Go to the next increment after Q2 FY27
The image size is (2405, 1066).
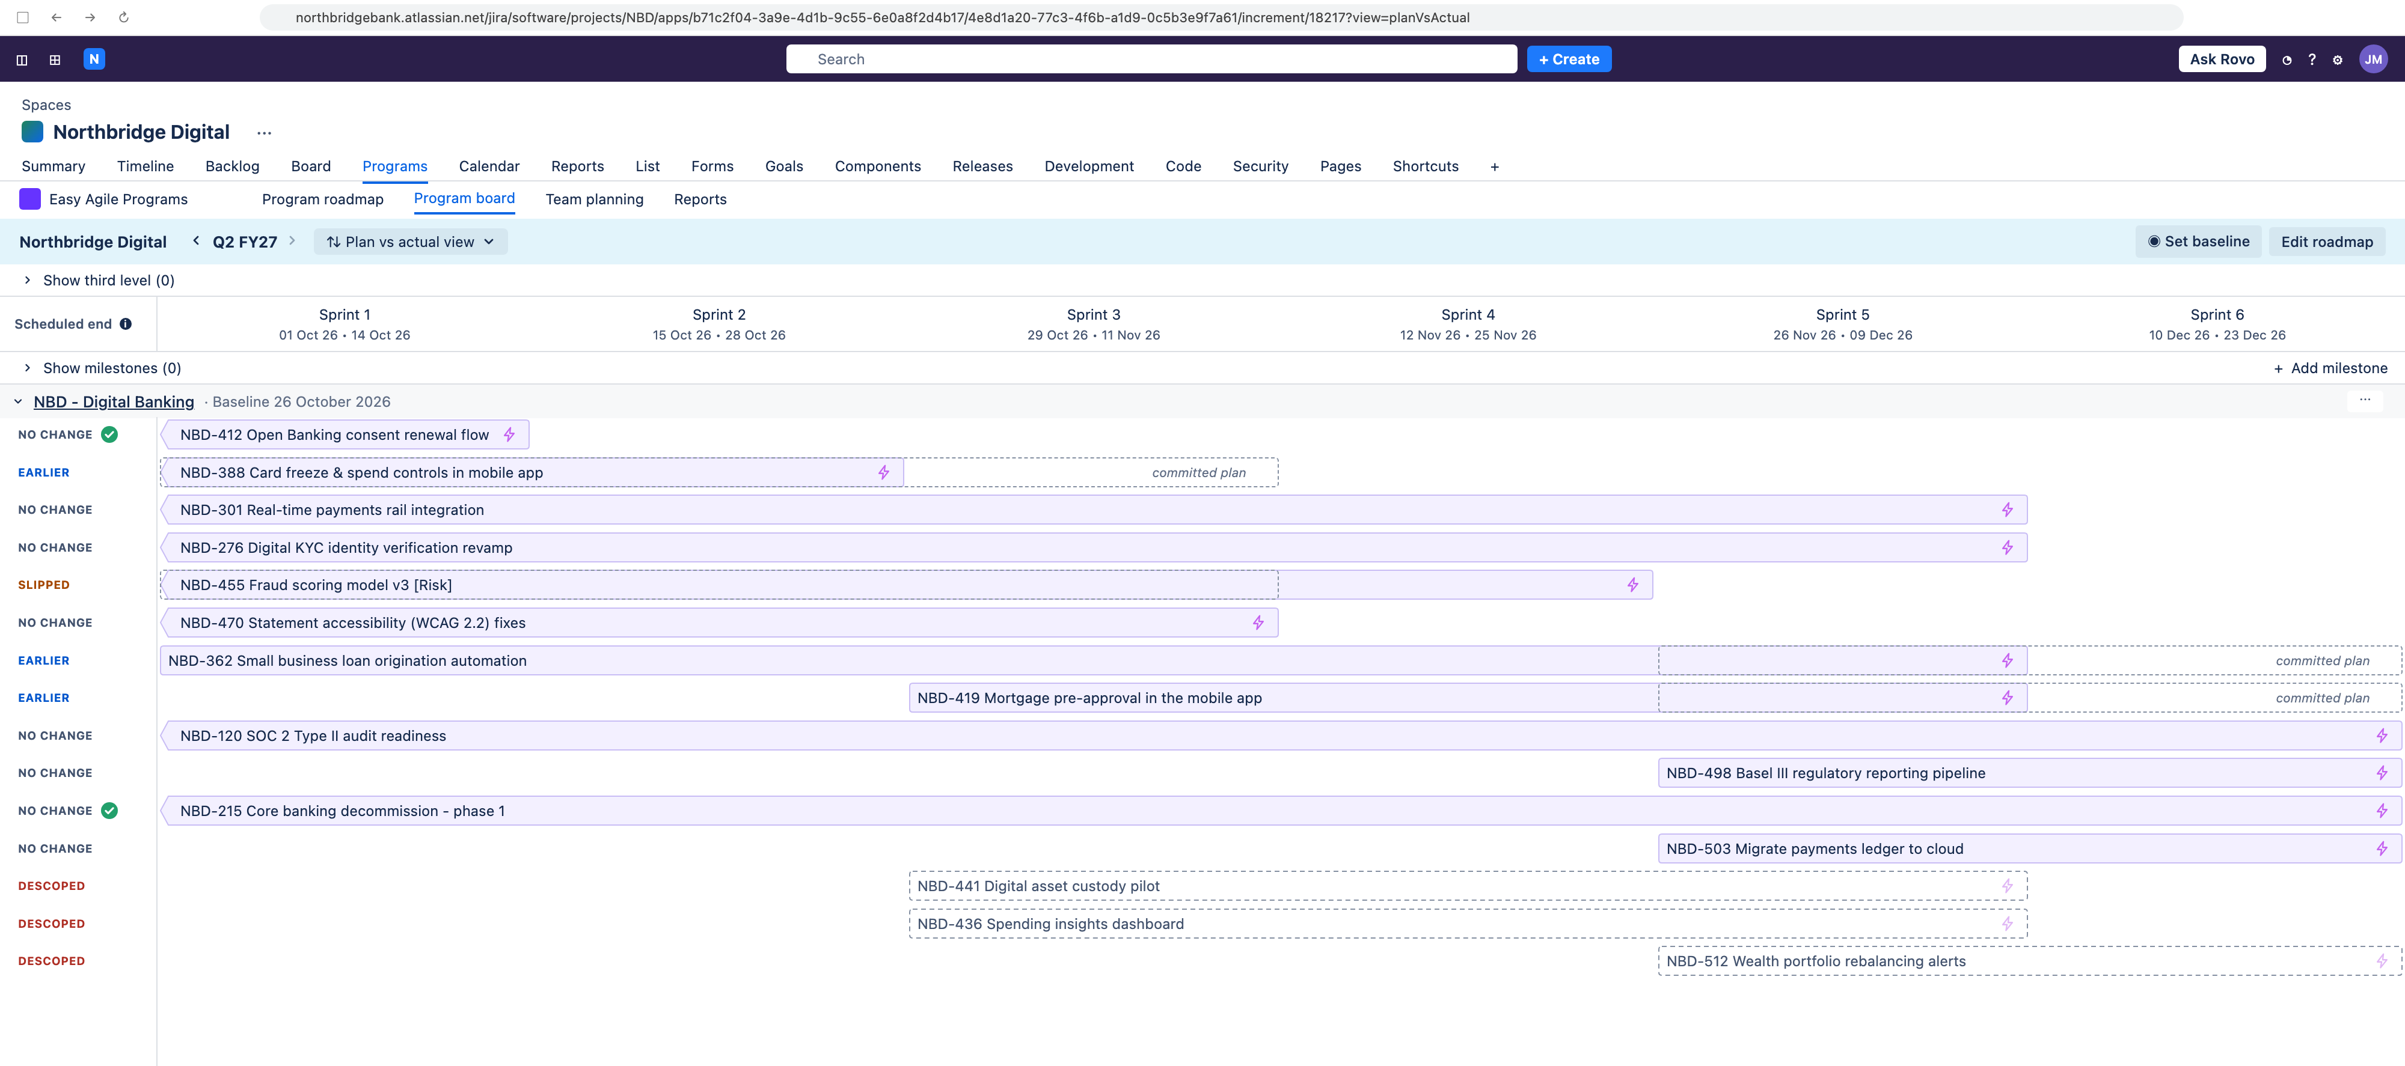[x=292, y=241]
